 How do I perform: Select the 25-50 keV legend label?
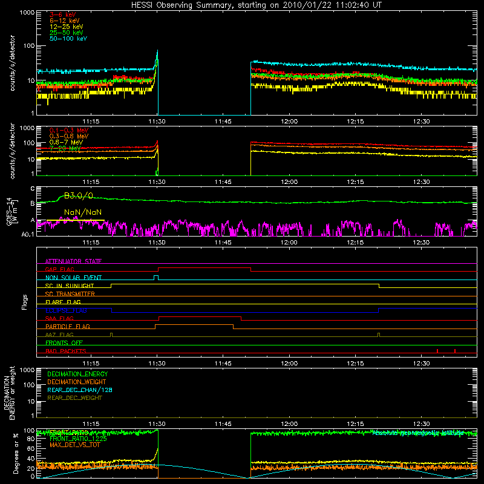click(x=67, y=33)
